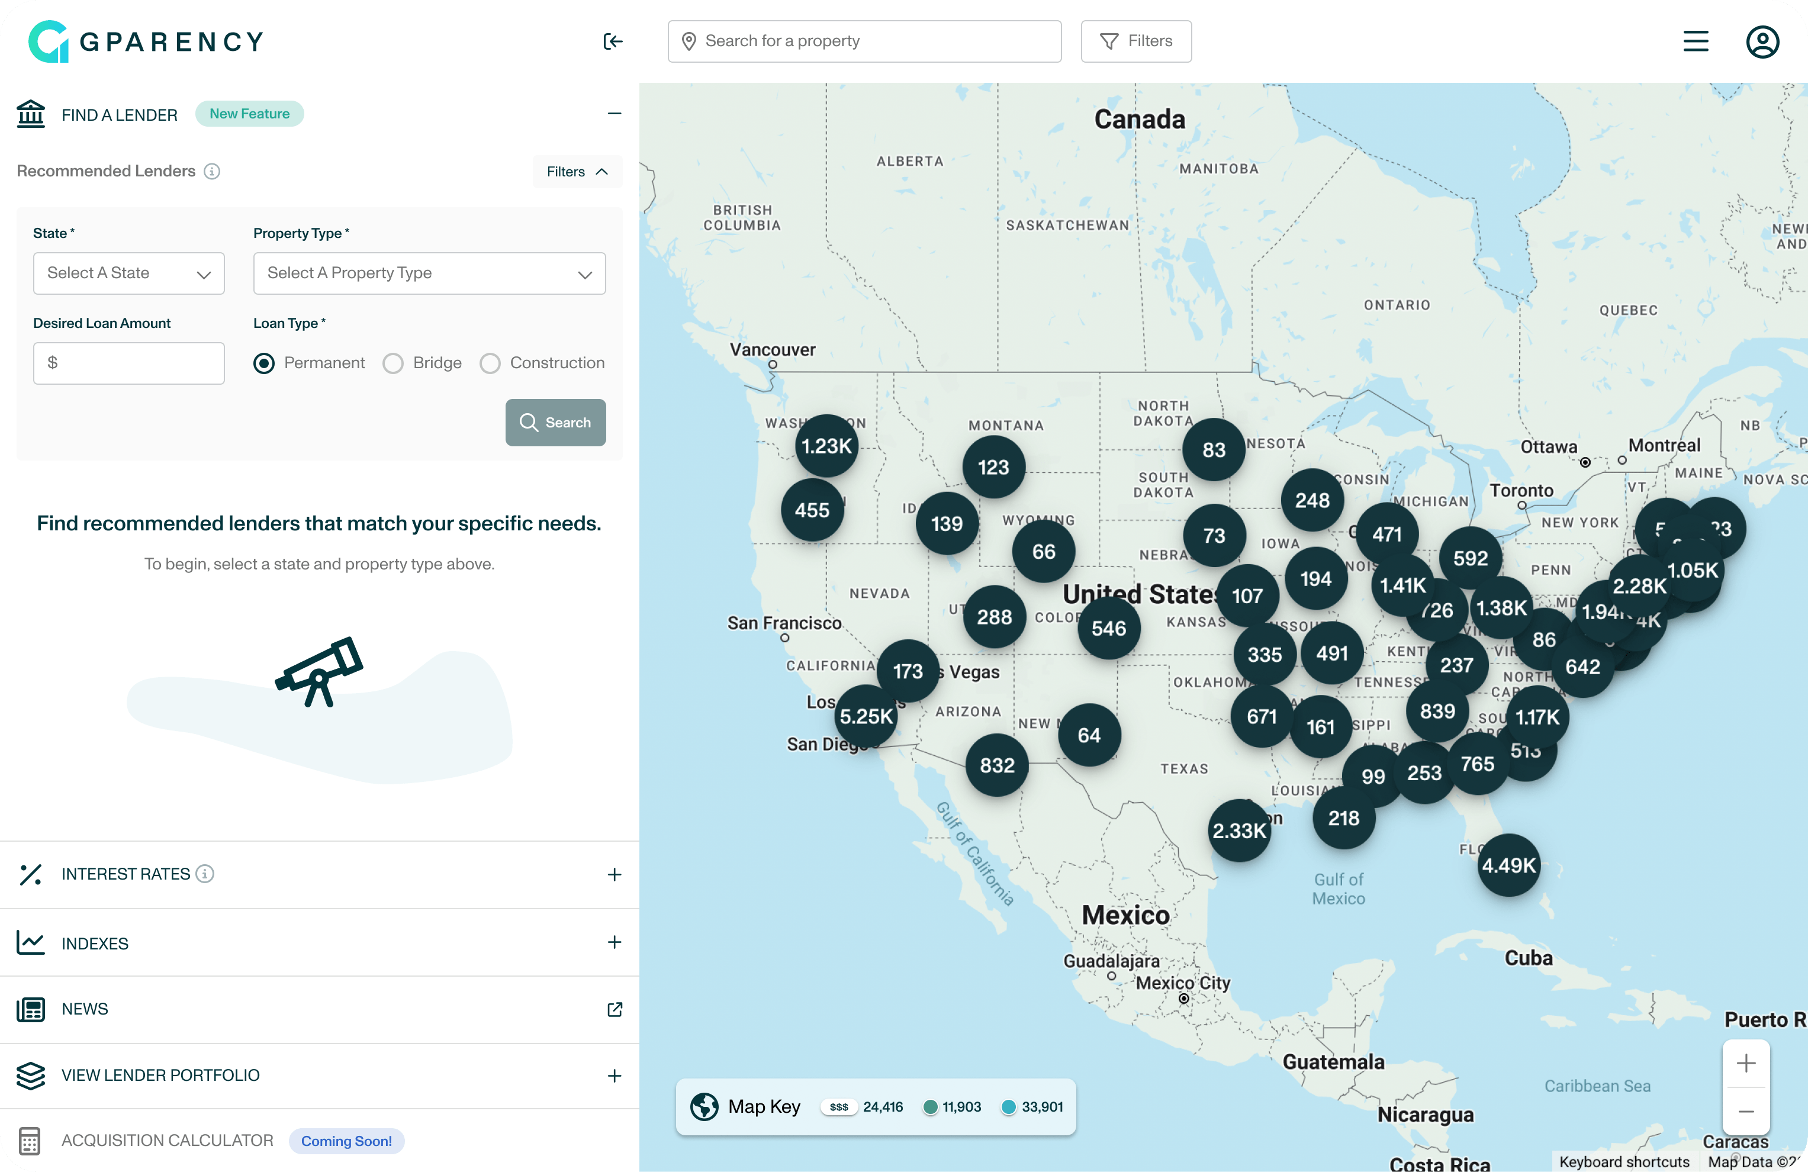Open the hamburger menu
1808x1172 pixels.
[1695, 41]
